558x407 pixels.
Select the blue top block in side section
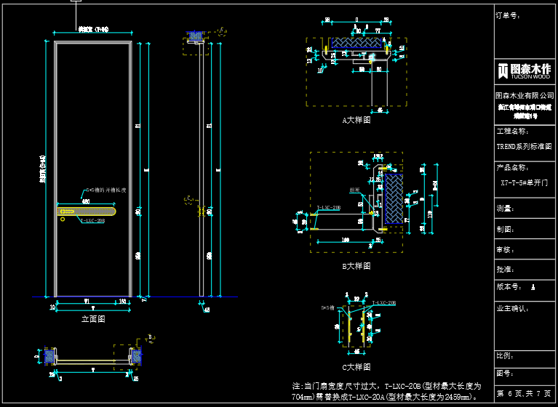point(194,36)
